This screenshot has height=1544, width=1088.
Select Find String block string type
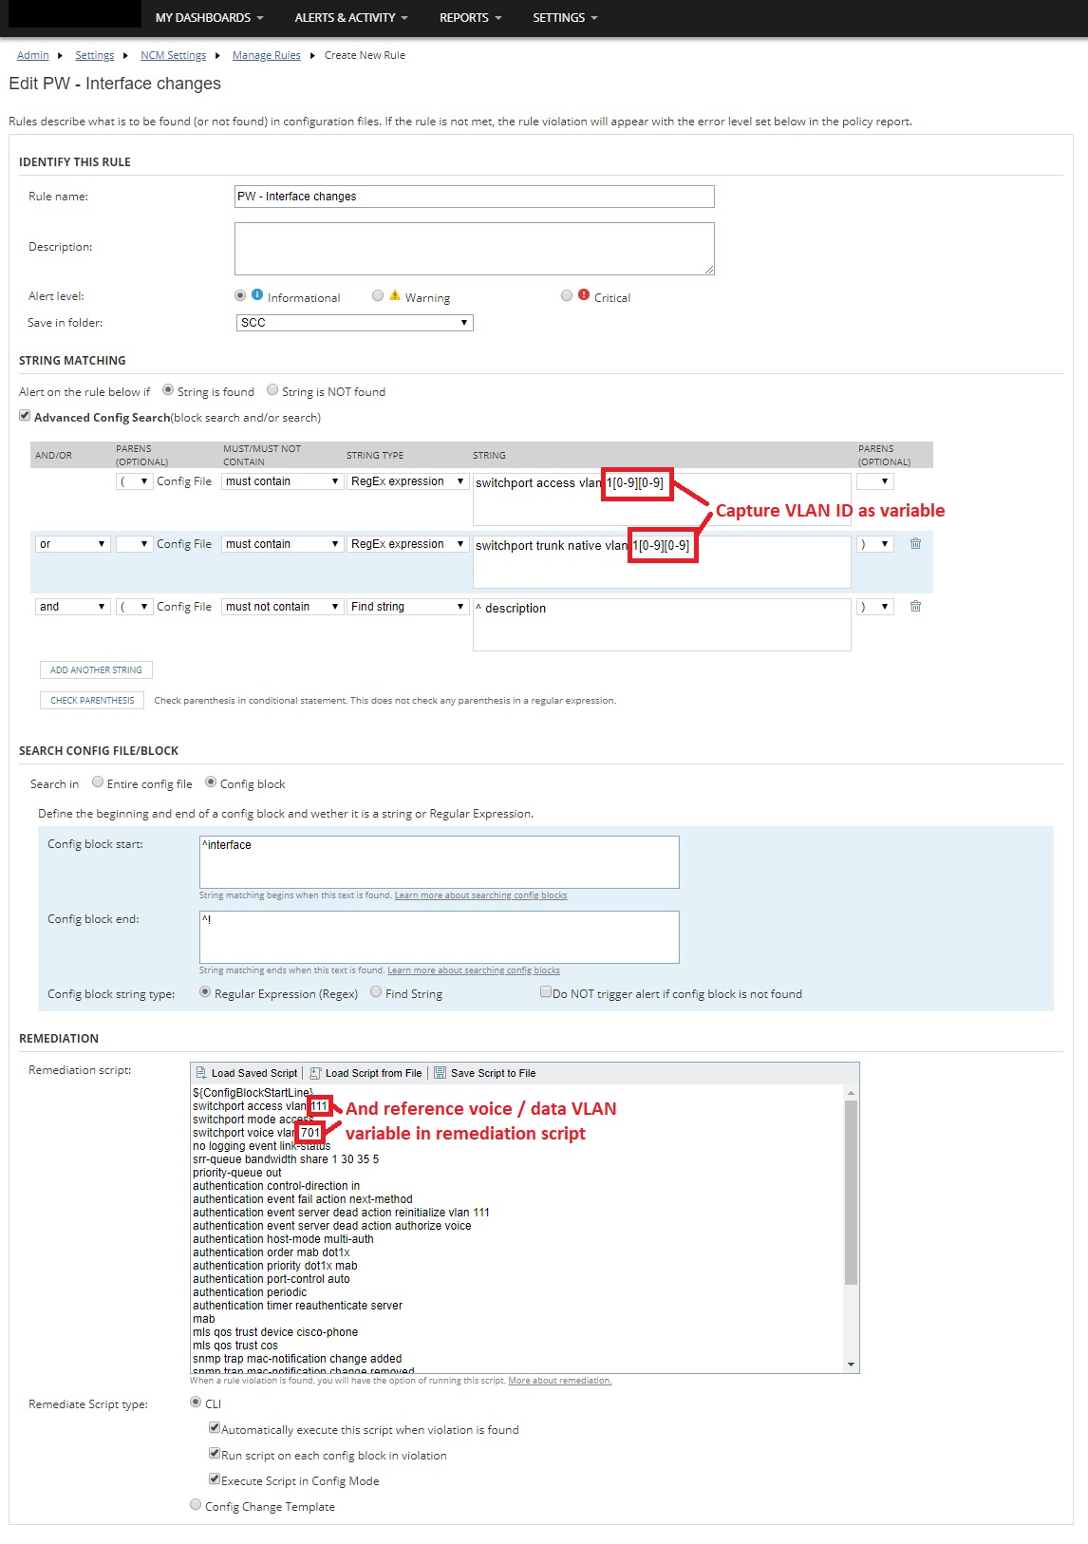tap(376, 992)
